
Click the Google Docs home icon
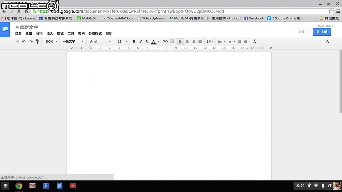point(5,29)
